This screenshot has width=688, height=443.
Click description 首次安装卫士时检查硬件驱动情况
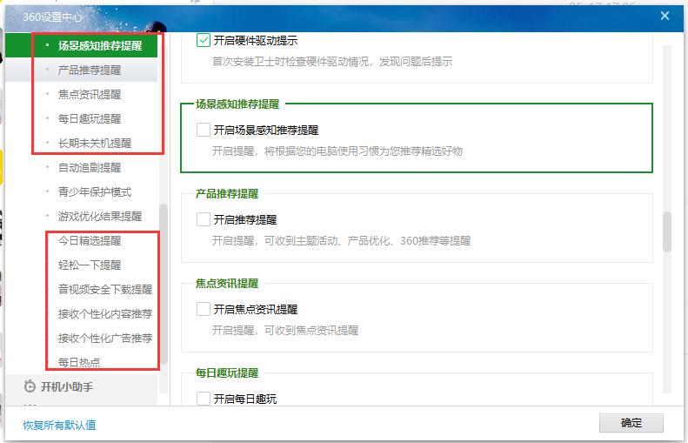point(332,62)
